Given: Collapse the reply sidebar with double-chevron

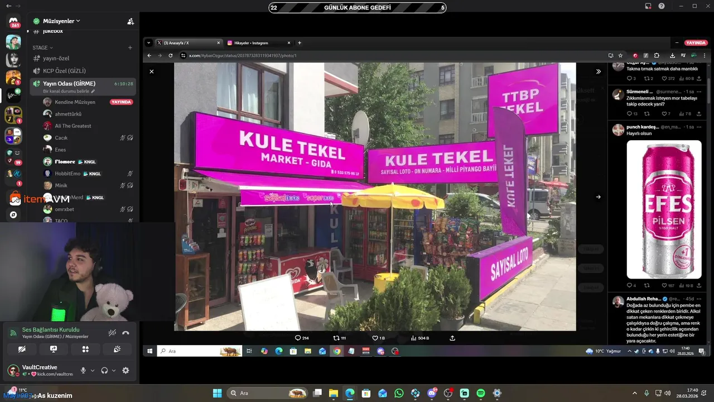Looking at the screenshot, I should point(599,71).
